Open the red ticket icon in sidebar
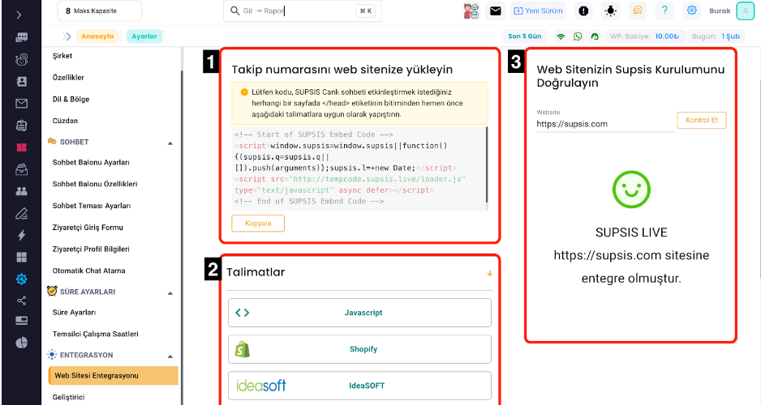Viewport: 761px width, 405px height. [x=21, y=147]
